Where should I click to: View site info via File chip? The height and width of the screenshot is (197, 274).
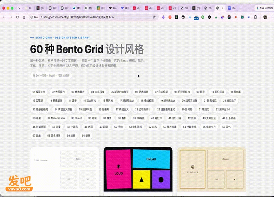click(x=34, y=17)
